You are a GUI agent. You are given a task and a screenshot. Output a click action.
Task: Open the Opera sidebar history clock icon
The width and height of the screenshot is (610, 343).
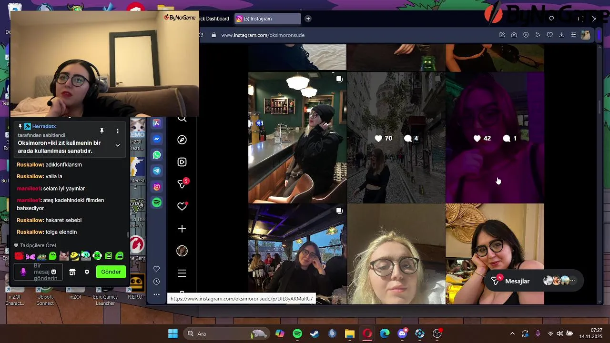point(156,282)
